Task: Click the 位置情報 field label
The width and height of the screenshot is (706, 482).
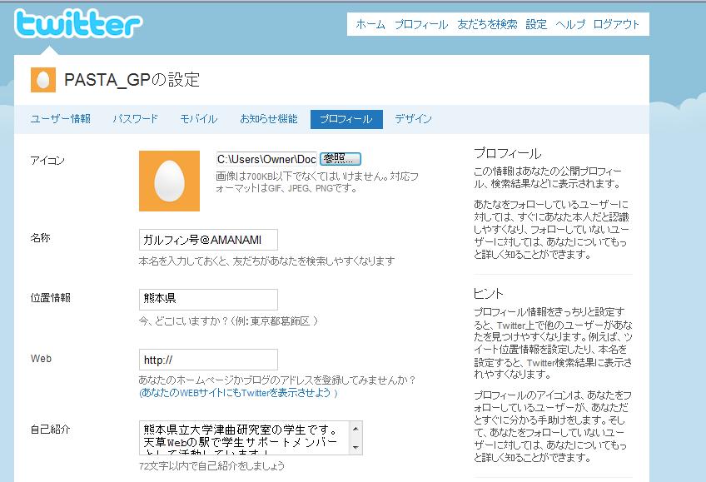Action: 51,297
